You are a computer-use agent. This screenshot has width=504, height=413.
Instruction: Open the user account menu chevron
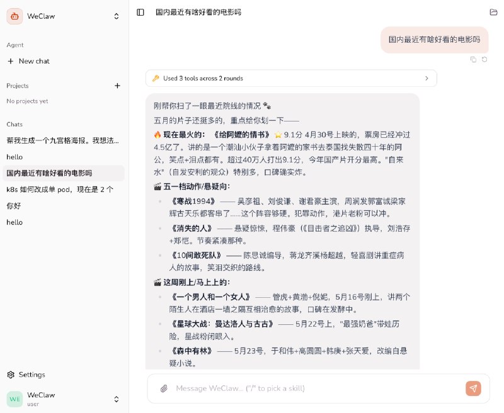117,399
